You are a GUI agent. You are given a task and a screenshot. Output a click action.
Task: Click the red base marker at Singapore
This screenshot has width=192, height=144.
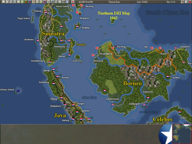(x=80, y=14)
